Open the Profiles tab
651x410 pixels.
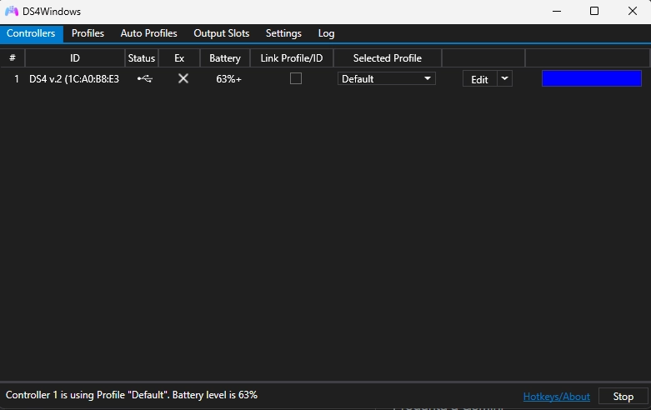tap(88, 33)
